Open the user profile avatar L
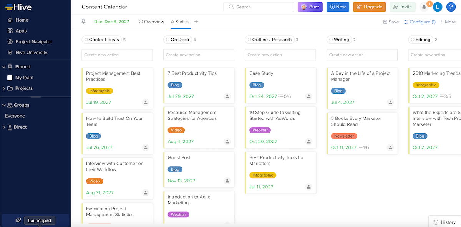This screenshot has width=461, height=227. [x=437, y=7]
